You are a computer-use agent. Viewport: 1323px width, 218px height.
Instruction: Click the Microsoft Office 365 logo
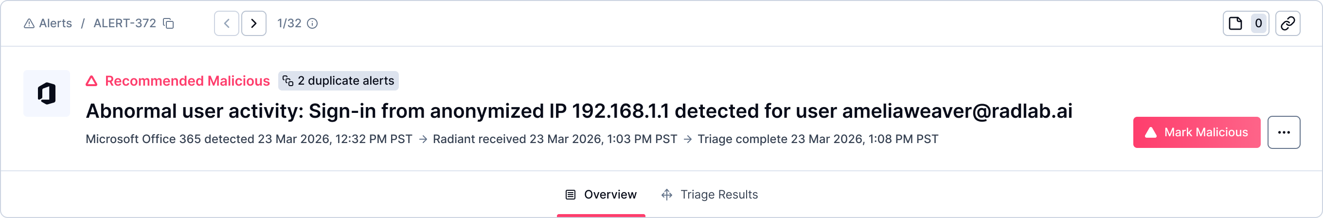(47, 93)
